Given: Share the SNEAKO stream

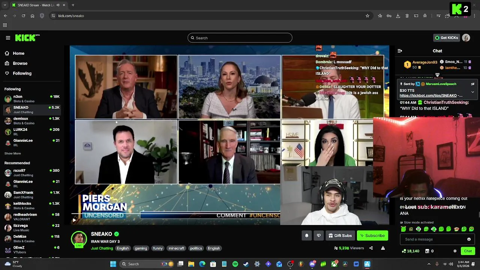Looking at the screenshot, I should 371,248.
